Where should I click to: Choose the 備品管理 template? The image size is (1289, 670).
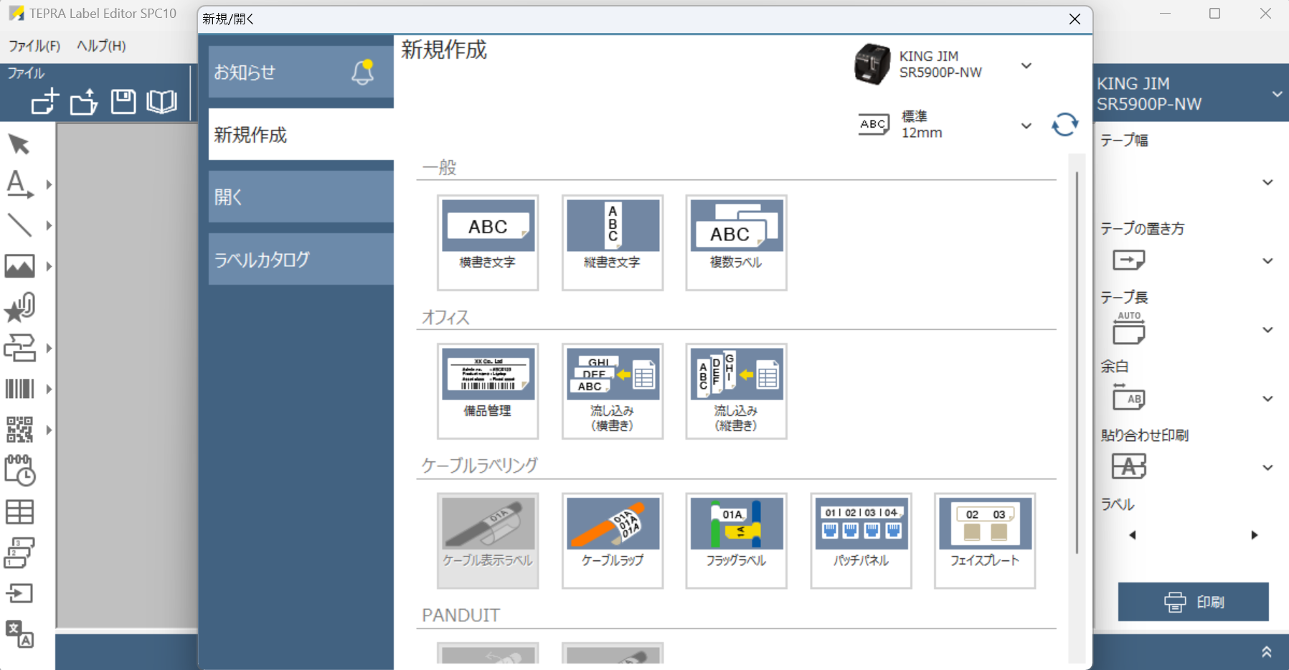pyautogui.click(x=488, y=391)
